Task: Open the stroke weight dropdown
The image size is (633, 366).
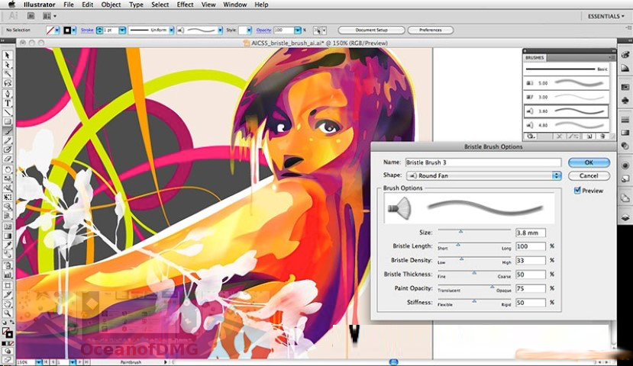Action: click(122, 30)
